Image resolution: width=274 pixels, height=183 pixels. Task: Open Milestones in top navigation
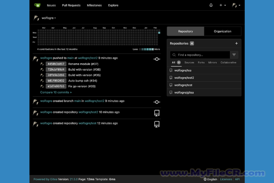point(94,5)
